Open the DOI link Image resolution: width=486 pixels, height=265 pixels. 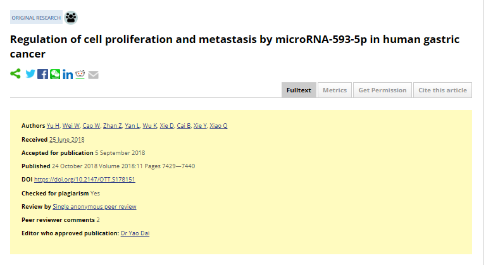tap(85, 180)
